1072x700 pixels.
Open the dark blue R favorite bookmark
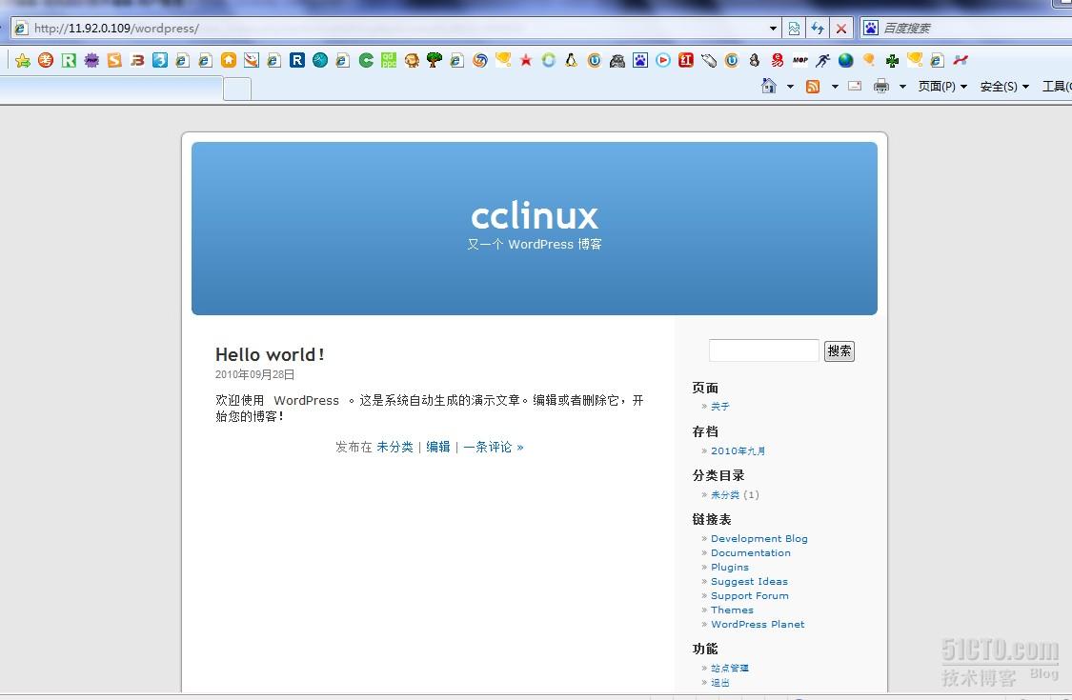point(296,60)
